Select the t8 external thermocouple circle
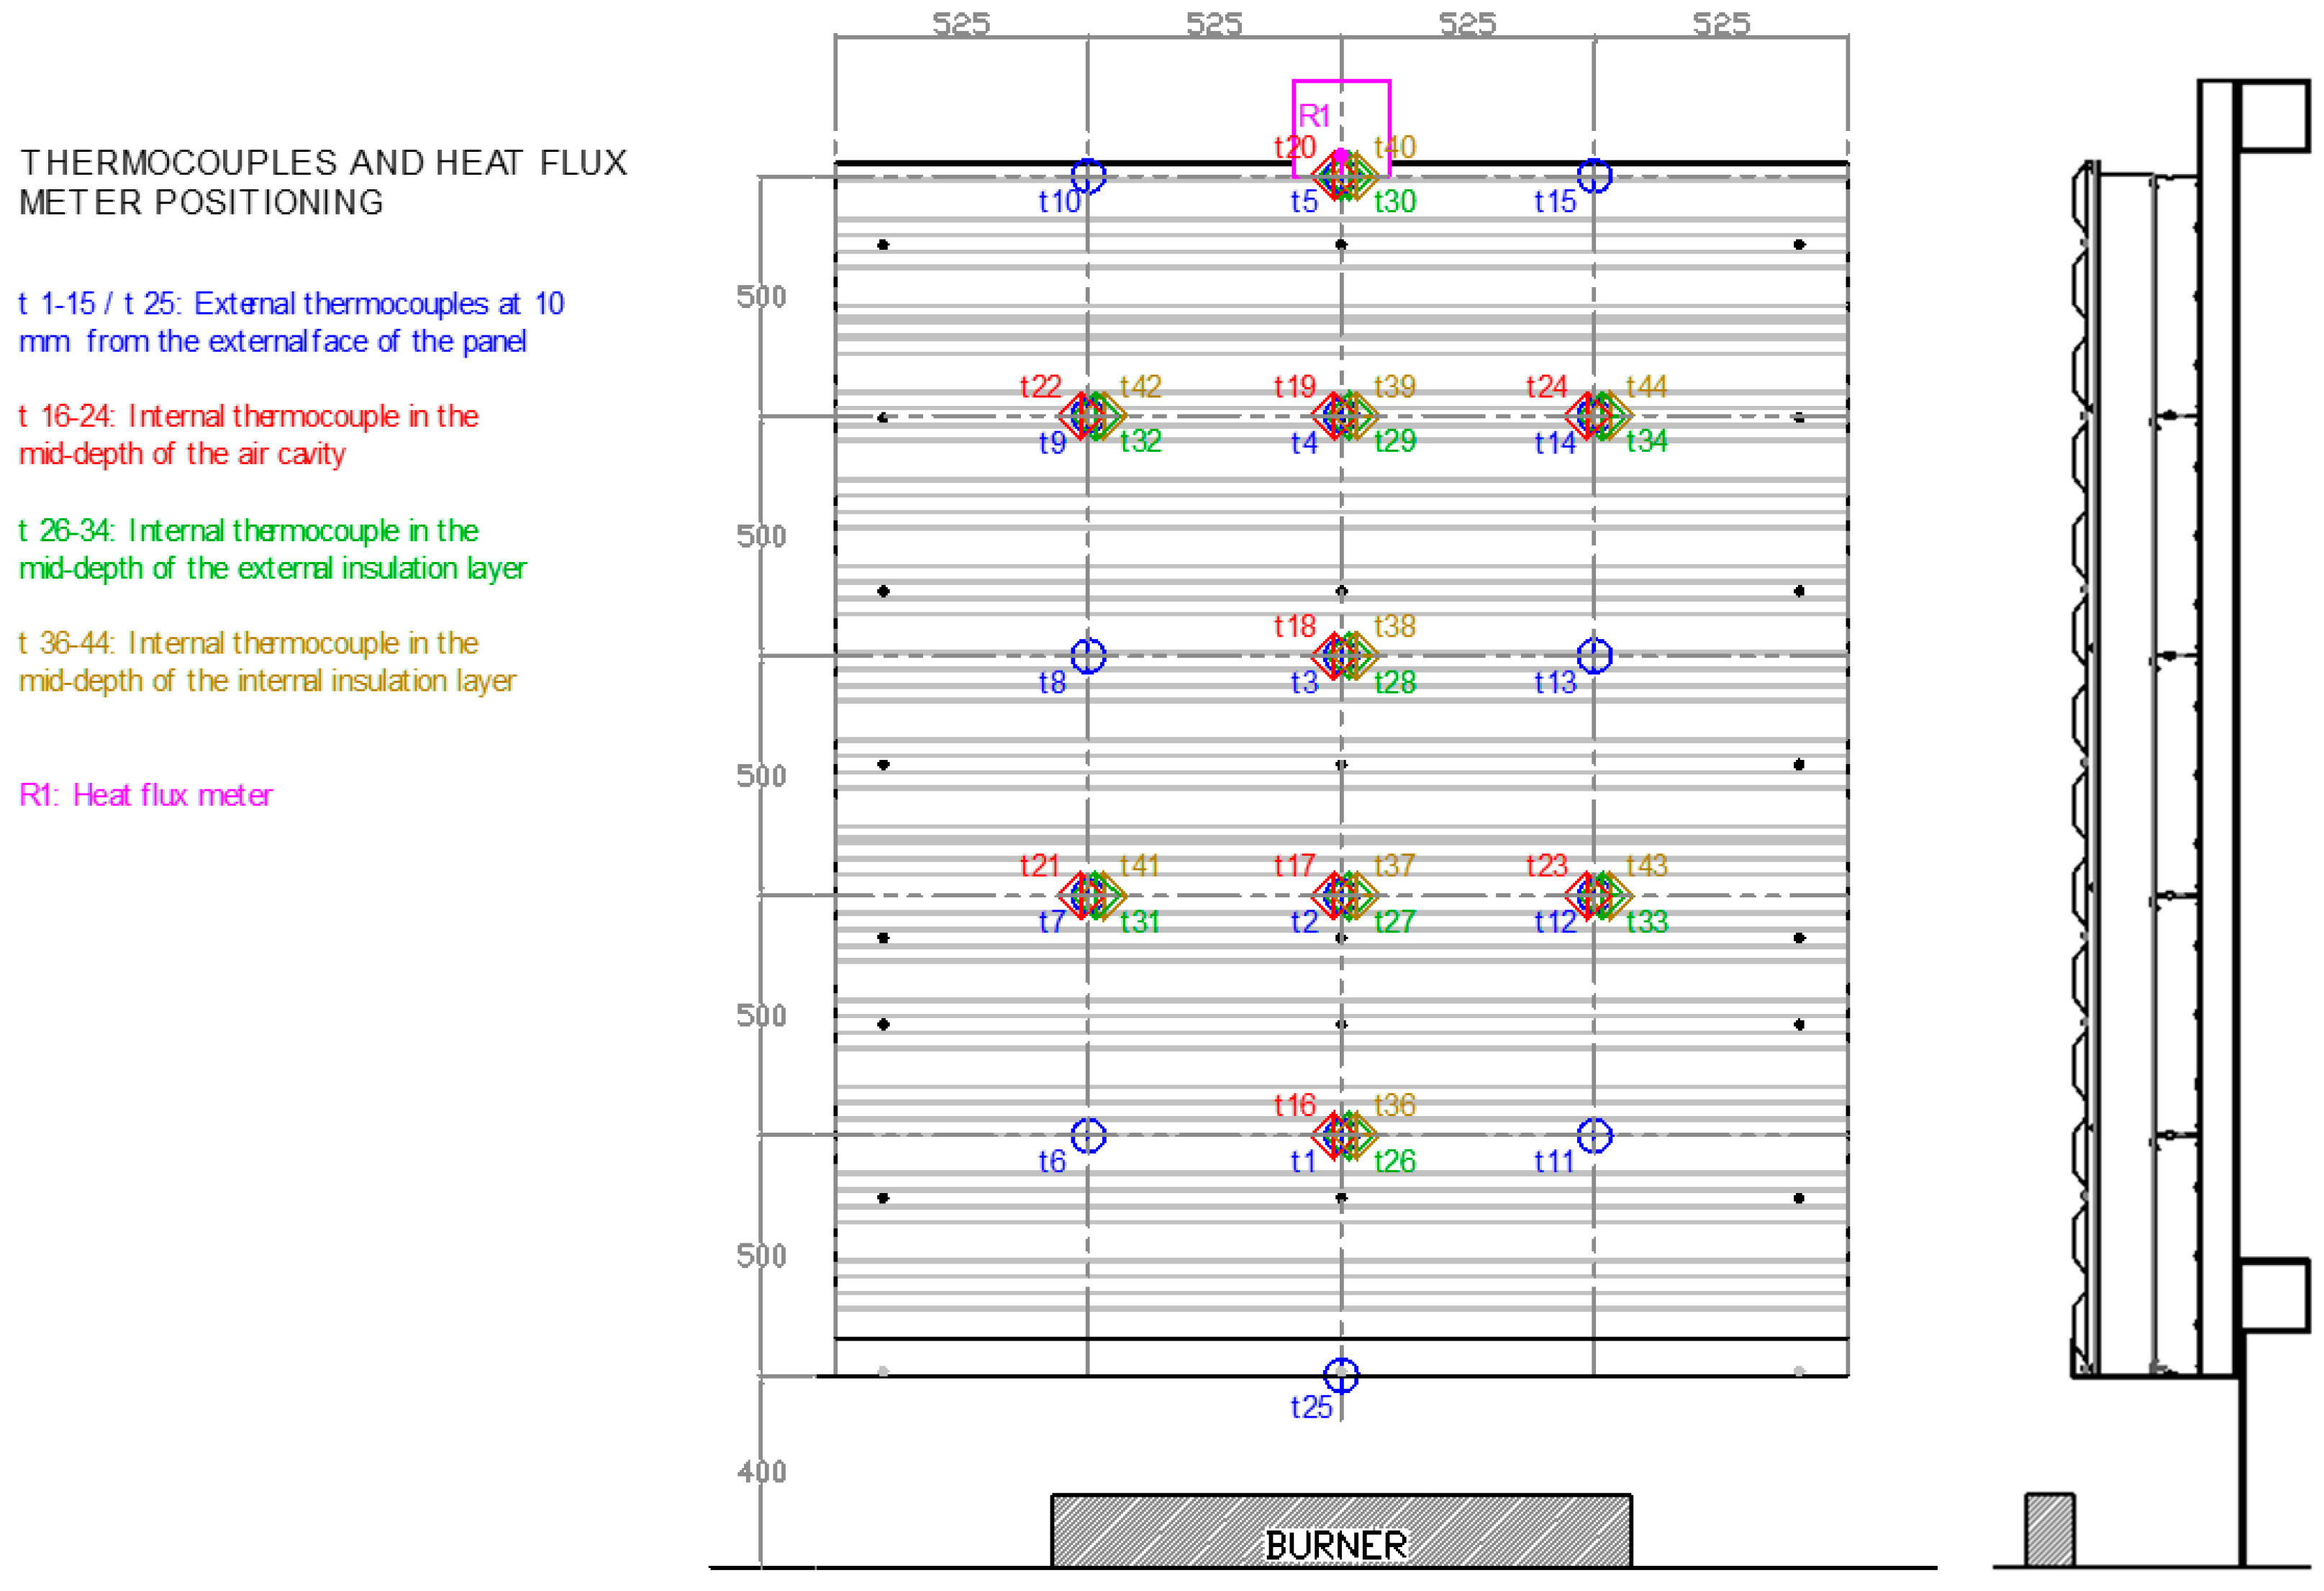 pyautogui.click(x=1088, y=656)
